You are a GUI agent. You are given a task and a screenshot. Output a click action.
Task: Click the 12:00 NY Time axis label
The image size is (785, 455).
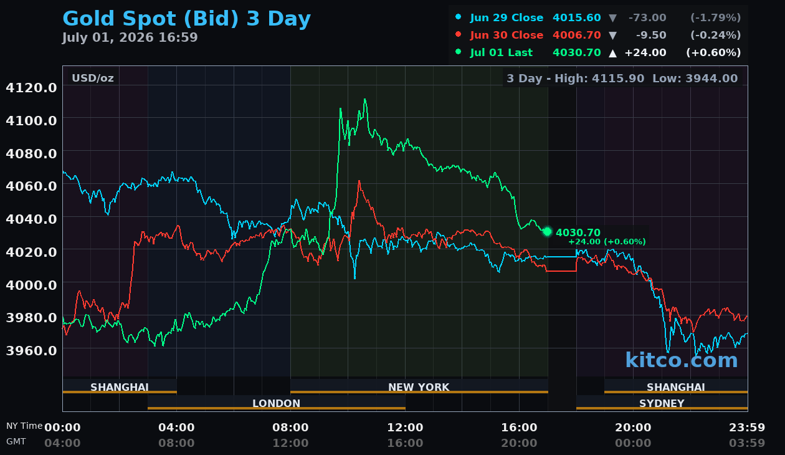tap(405, 428)
